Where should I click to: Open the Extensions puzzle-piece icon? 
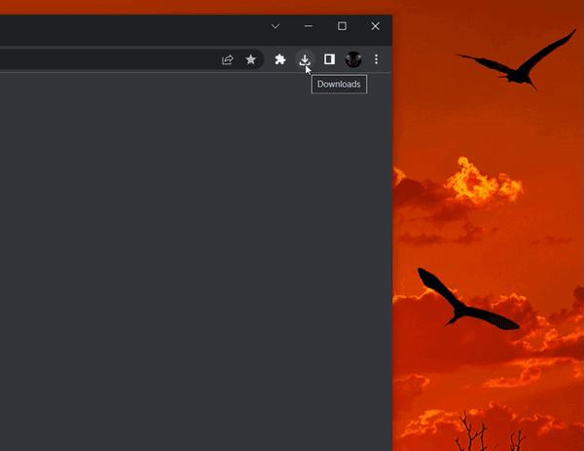pos(280,59)
